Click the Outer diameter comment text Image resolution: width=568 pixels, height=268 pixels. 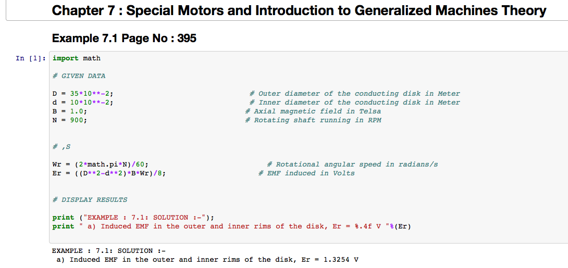(359, 94)
